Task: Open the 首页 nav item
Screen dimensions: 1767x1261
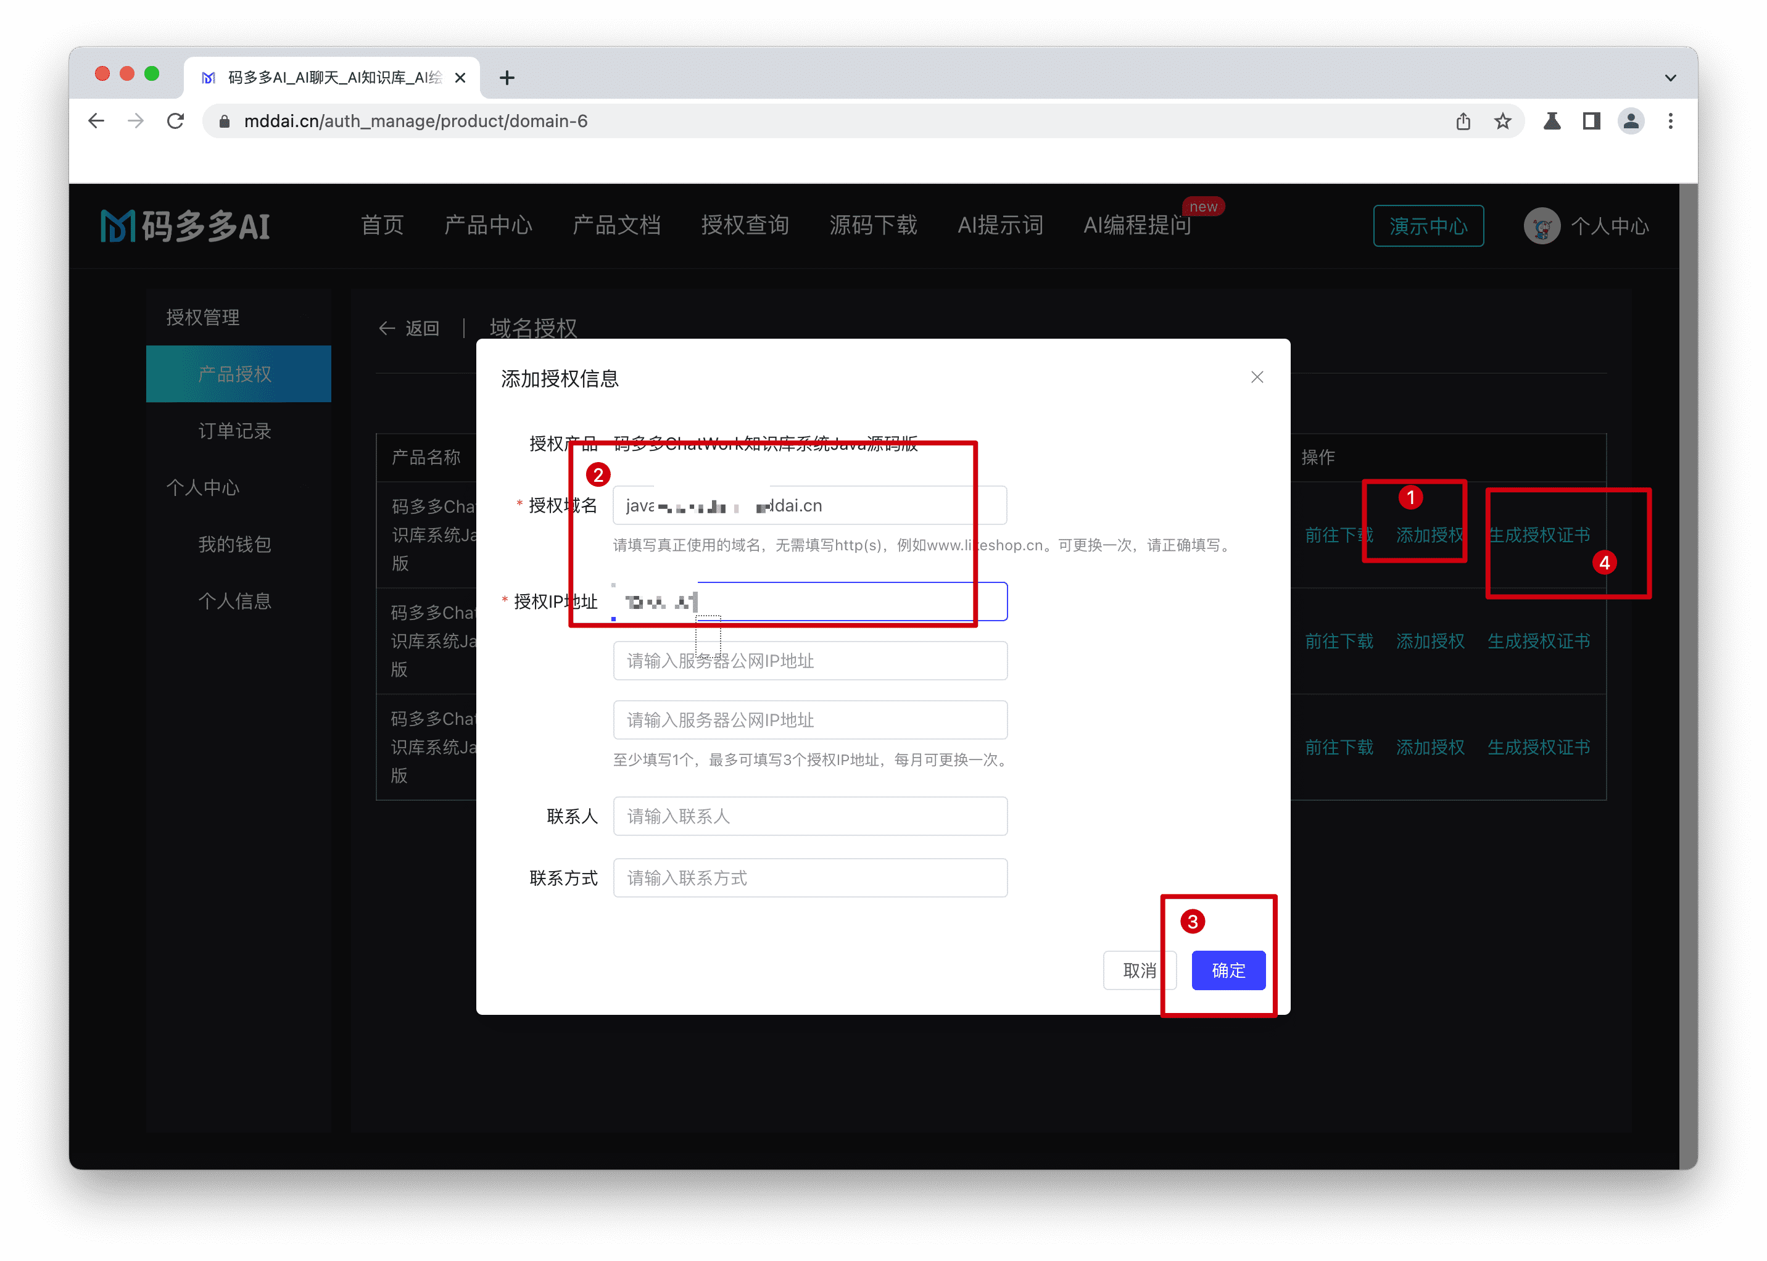Action: 382,225
